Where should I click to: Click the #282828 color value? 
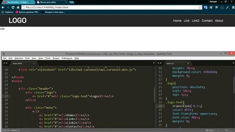click(x=210, y=72)
